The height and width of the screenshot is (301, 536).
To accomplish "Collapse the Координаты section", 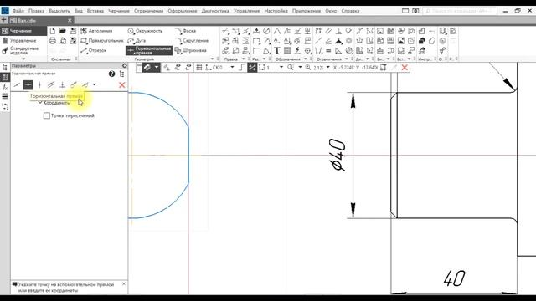I will pos(40,103).
